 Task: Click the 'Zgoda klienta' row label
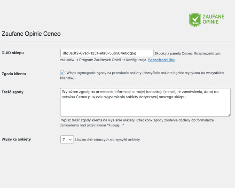point(14,74)
